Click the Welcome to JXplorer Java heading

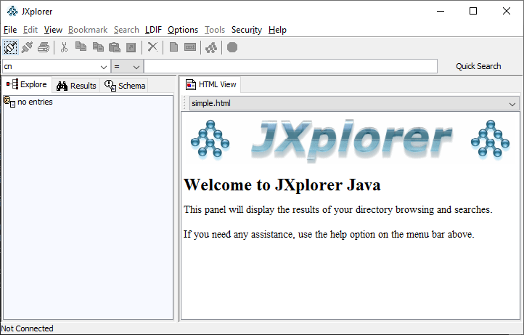click(x=282, y=185)
